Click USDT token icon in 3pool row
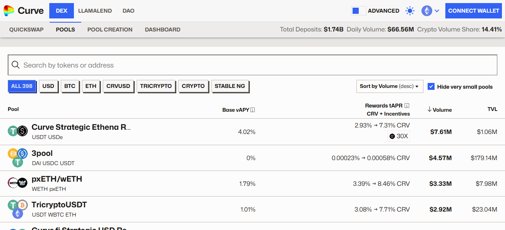Screen dimensions: 505x230 tap(18, 162)
